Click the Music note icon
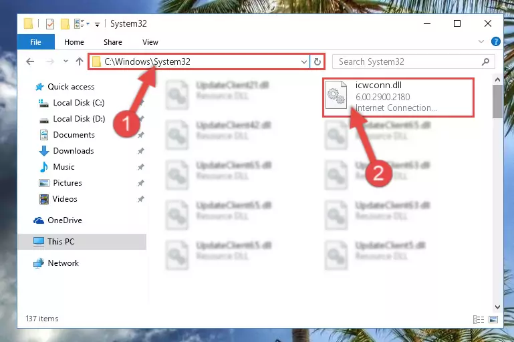514x342 pixels. click(x=44, y=167)
